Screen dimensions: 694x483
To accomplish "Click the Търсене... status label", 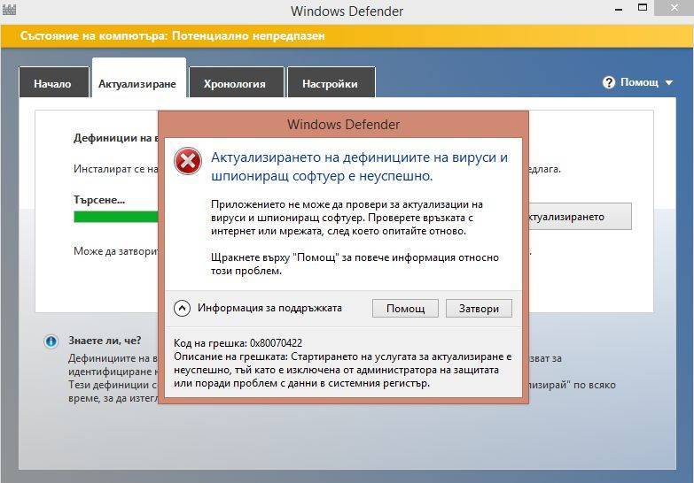I will pos(99,200).
